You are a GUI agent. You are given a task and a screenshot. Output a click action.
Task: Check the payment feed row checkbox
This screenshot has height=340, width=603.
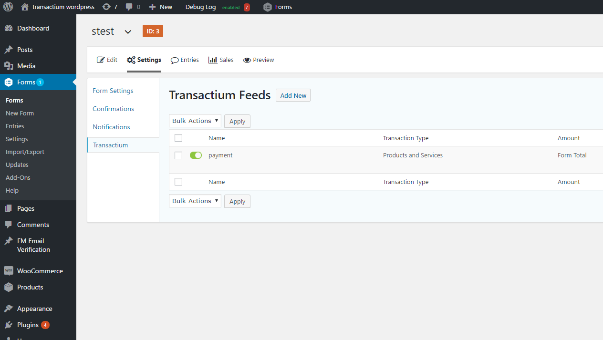click(178, 155)
